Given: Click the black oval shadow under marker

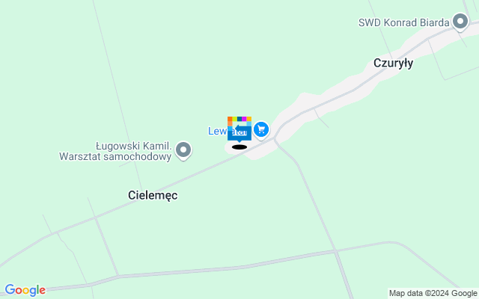Looking at the screenshot, I should (x=239, y=147).
